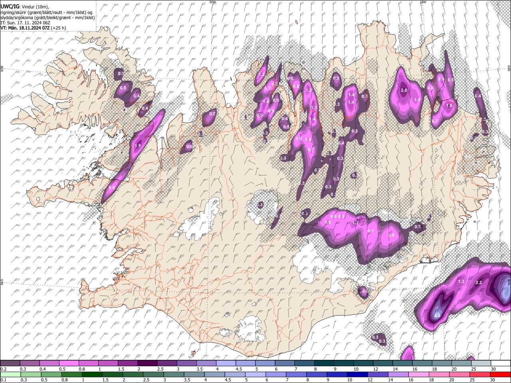The height and width of the screenshot is (383, 511).
Task: Select lower legend swatch for 0.3–0.5 mm
Action: (31, 374)
